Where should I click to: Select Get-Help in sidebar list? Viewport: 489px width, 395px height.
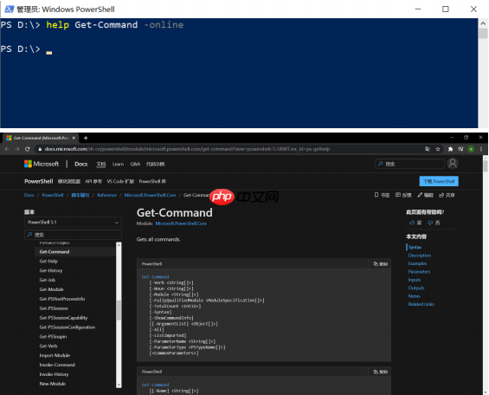(48, 261)
